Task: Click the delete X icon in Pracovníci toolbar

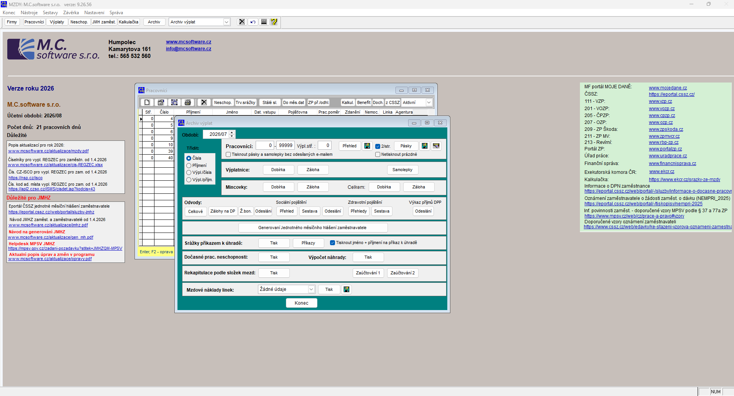Action: tap(204, 102)
